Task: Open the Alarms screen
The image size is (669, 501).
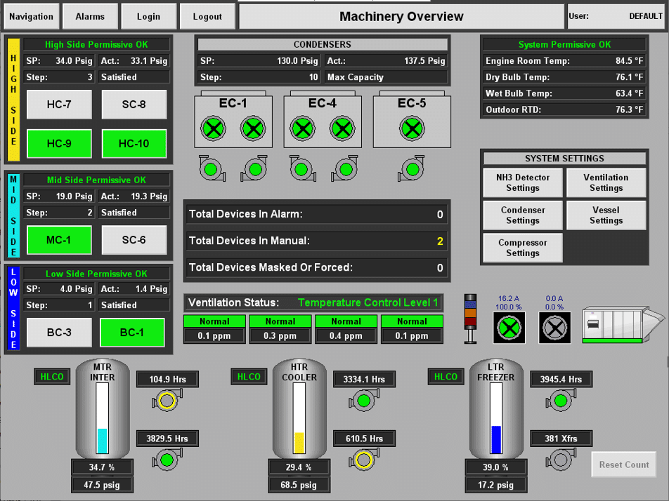Action: click(90, 17)
